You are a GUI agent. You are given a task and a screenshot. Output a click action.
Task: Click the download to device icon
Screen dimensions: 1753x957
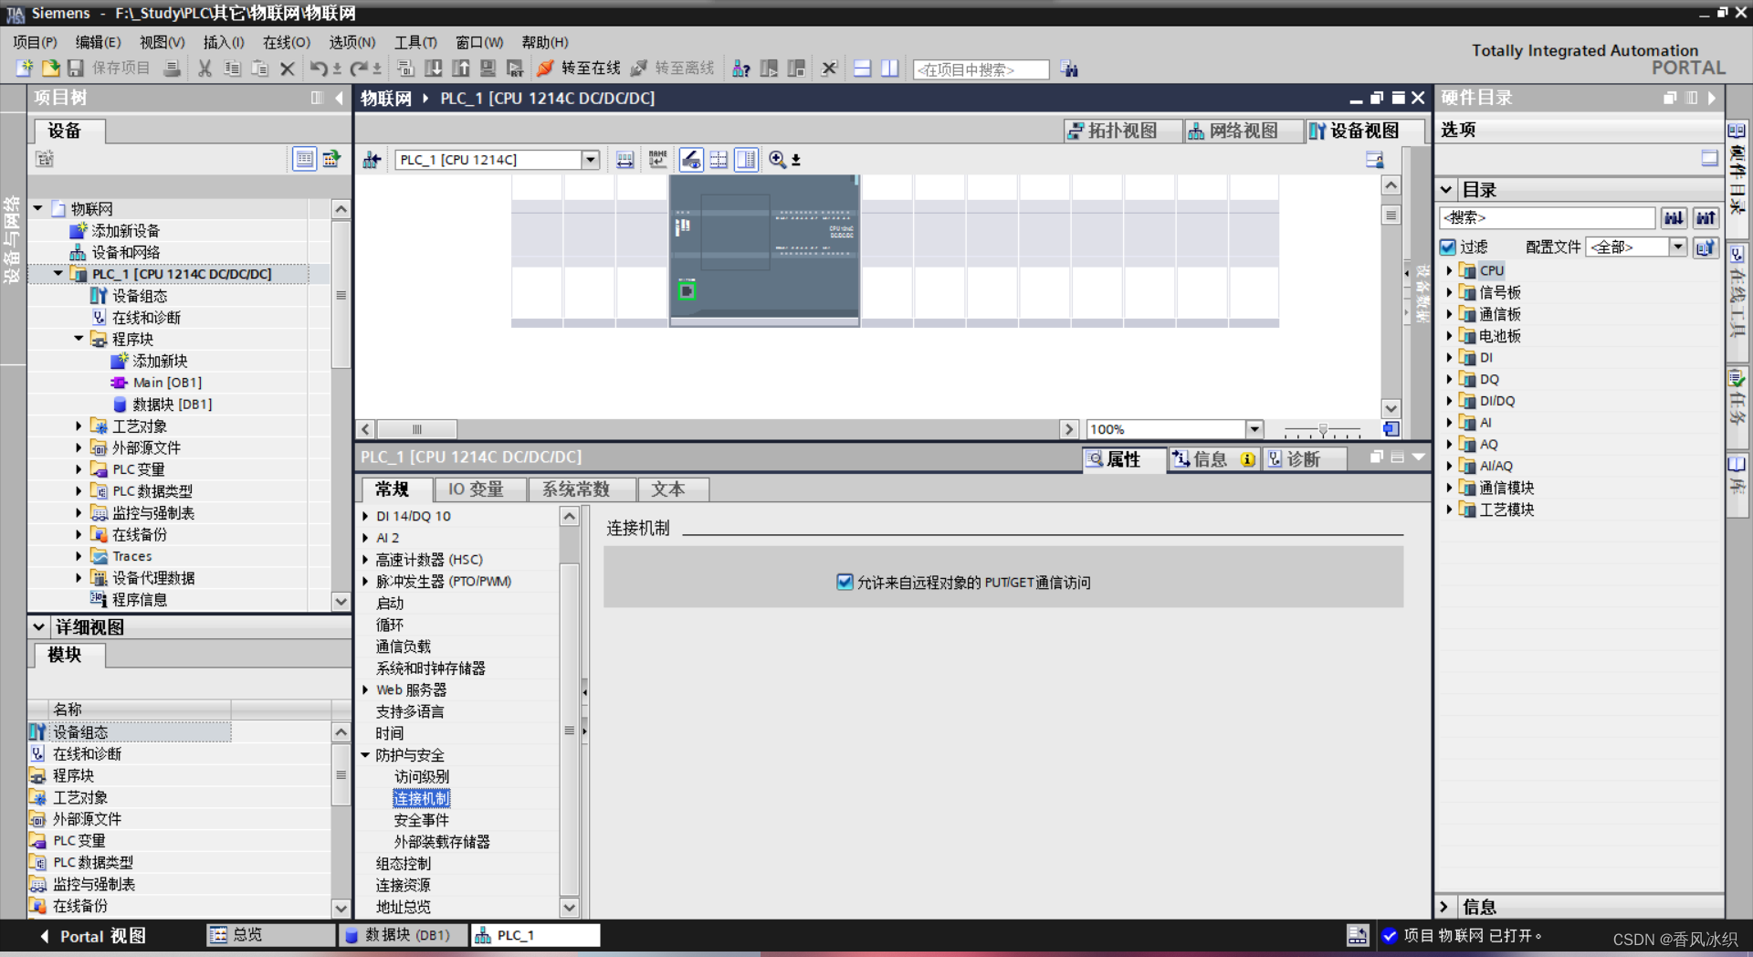click(434, 68)
